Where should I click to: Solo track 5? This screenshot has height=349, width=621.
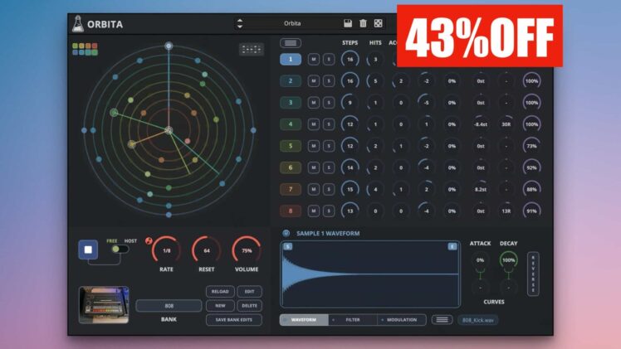coord(328,146)
